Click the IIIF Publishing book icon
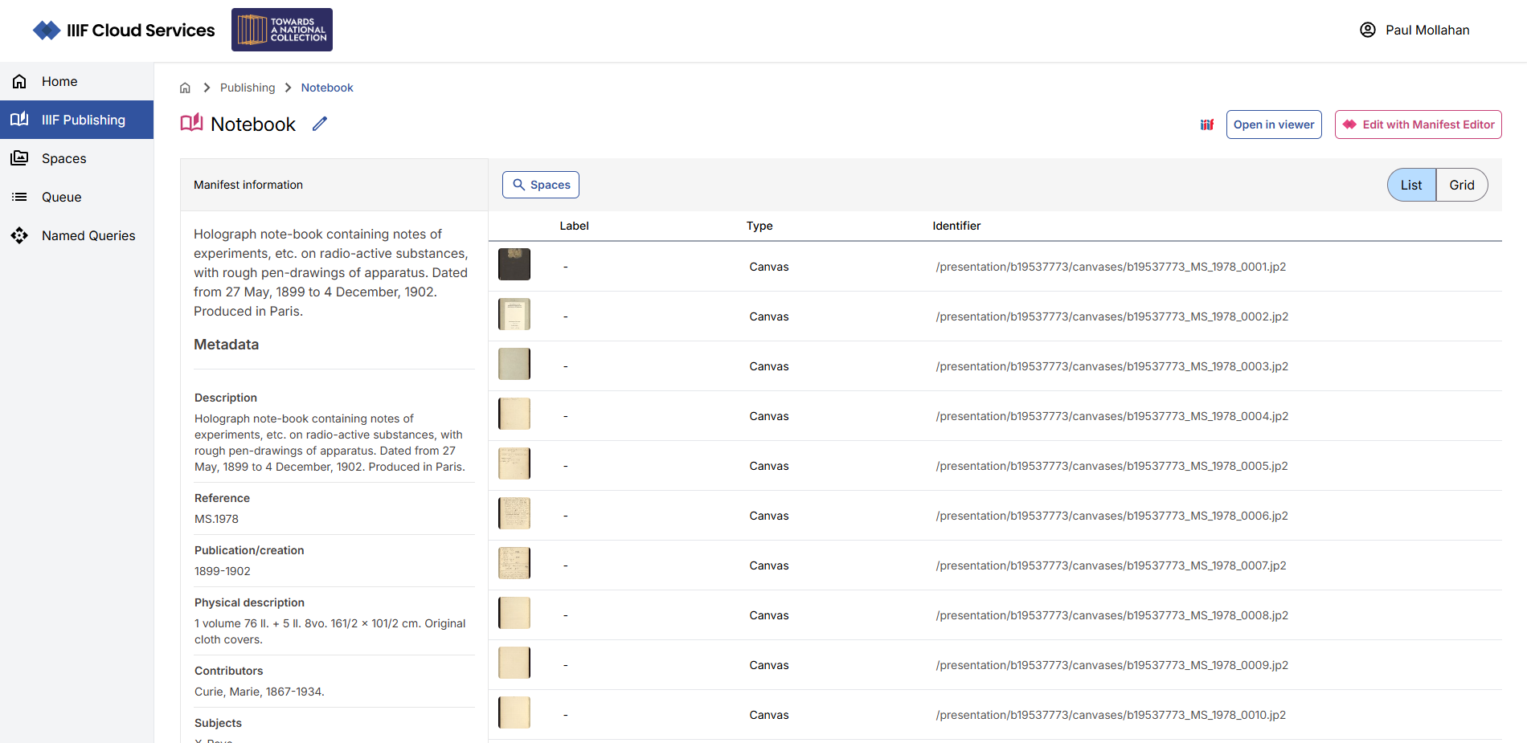Screen dimensions: 1527x743 (18, 119)
